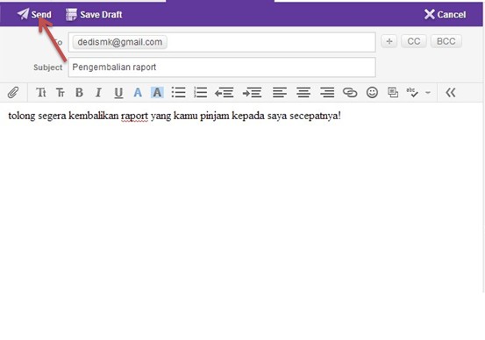Screen dimensions: 485x340
Task: Toggle italic formatting
Action: [x=98, y=92]
